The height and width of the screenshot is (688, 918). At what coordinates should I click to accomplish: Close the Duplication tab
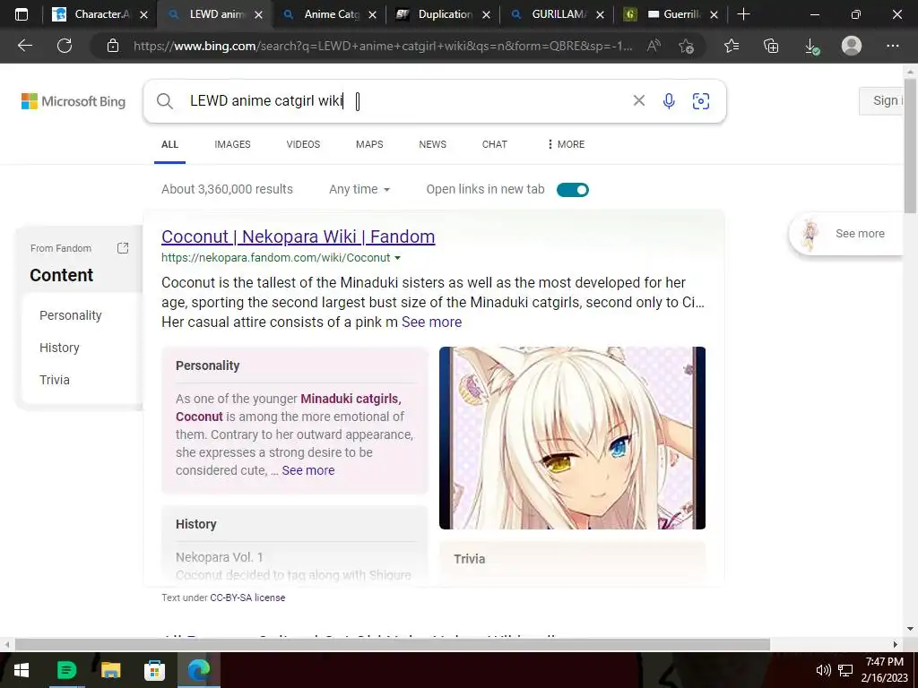486,14
